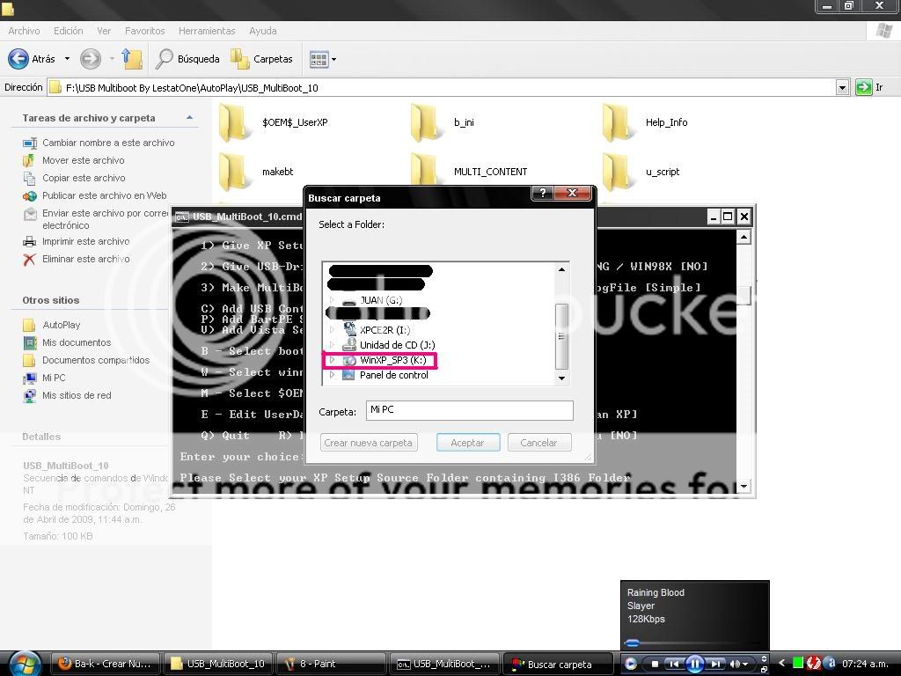Open Búsqueda search pane

[188, 59]
